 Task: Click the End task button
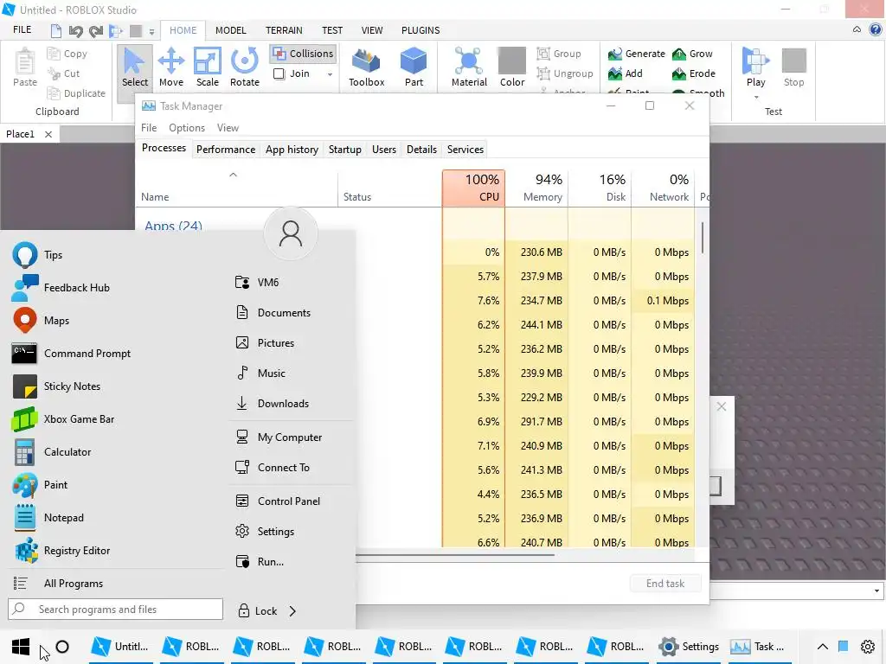click(x=665, y=584)
